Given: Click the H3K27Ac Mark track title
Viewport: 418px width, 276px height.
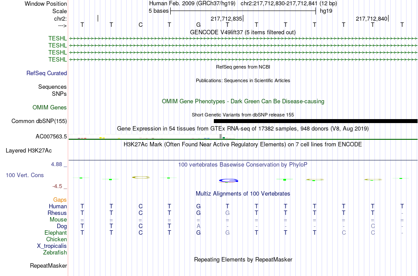Looking at the screenshot, I should click(243, 145).
